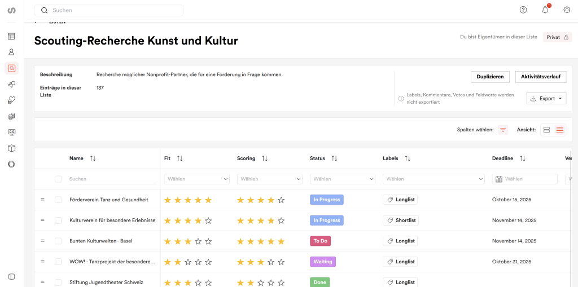Click the person icon in sidebar
The image size is (578, 287).
11,52
